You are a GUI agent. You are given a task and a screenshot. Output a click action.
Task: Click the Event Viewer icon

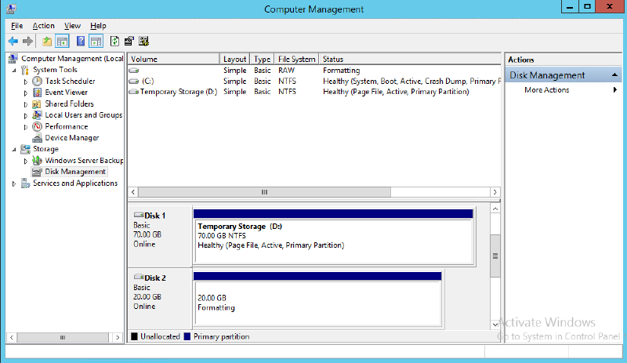[37, 93]
